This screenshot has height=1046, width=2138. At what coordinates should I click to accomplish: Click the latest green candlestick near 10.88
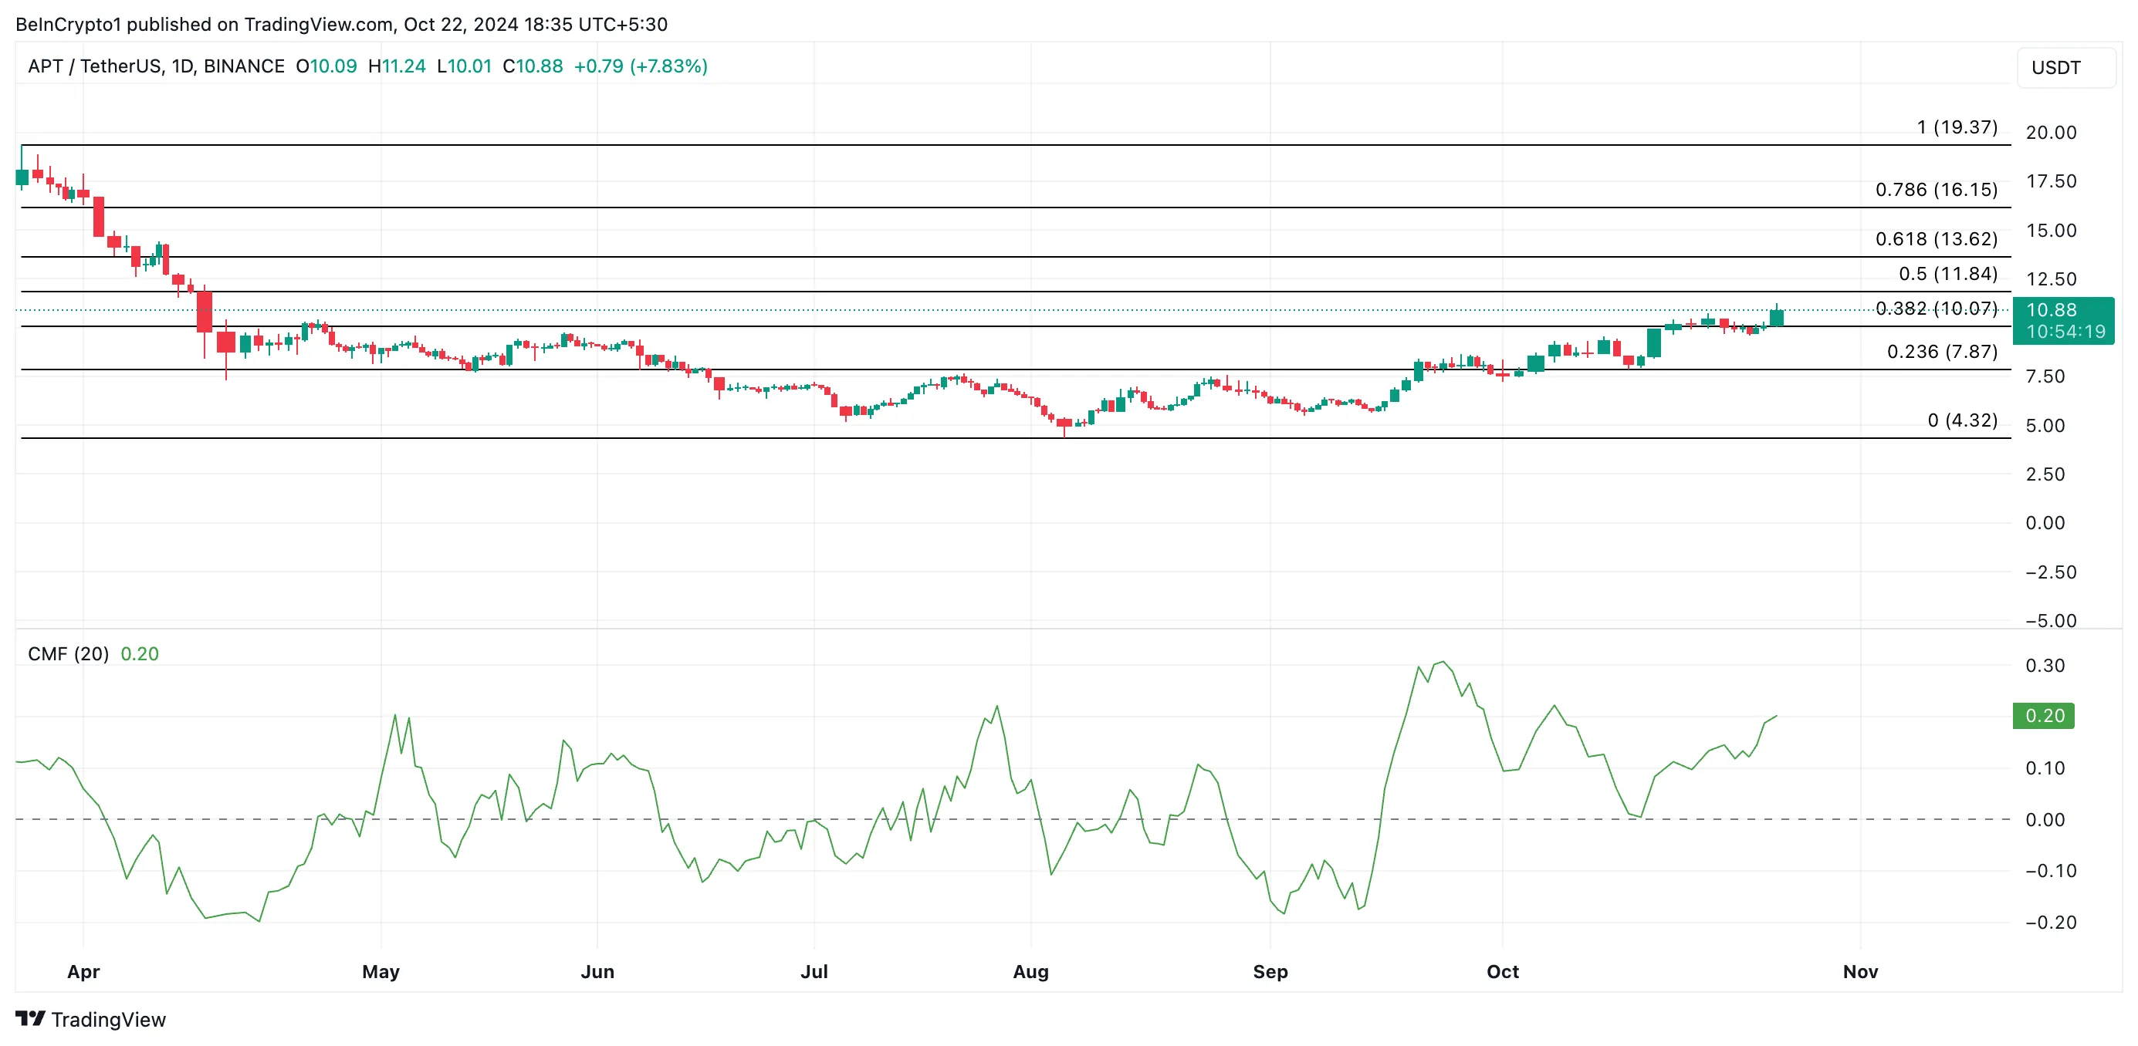(x=1776, y=317)
